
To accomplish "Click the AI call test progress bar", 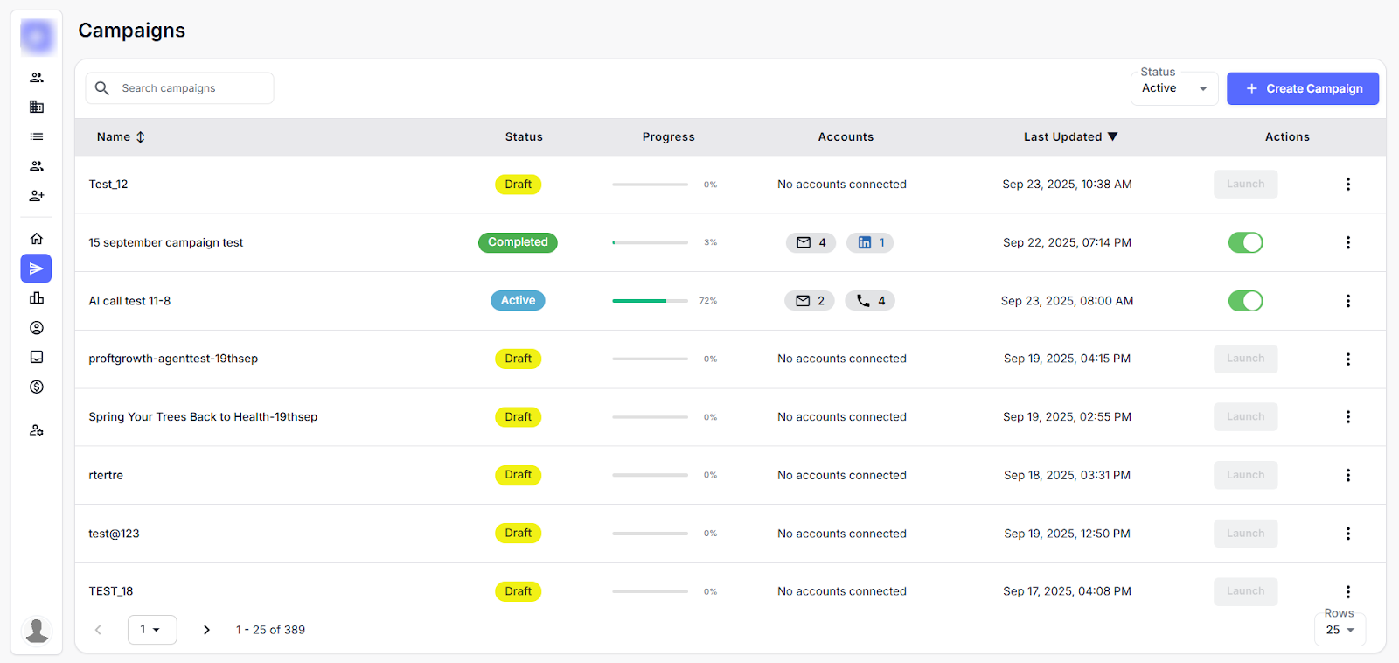I will (650, 301).
